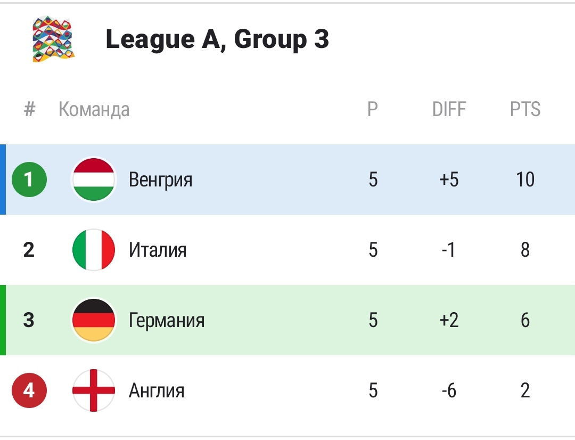Click England's -6 goal difference

click(449, 390)
